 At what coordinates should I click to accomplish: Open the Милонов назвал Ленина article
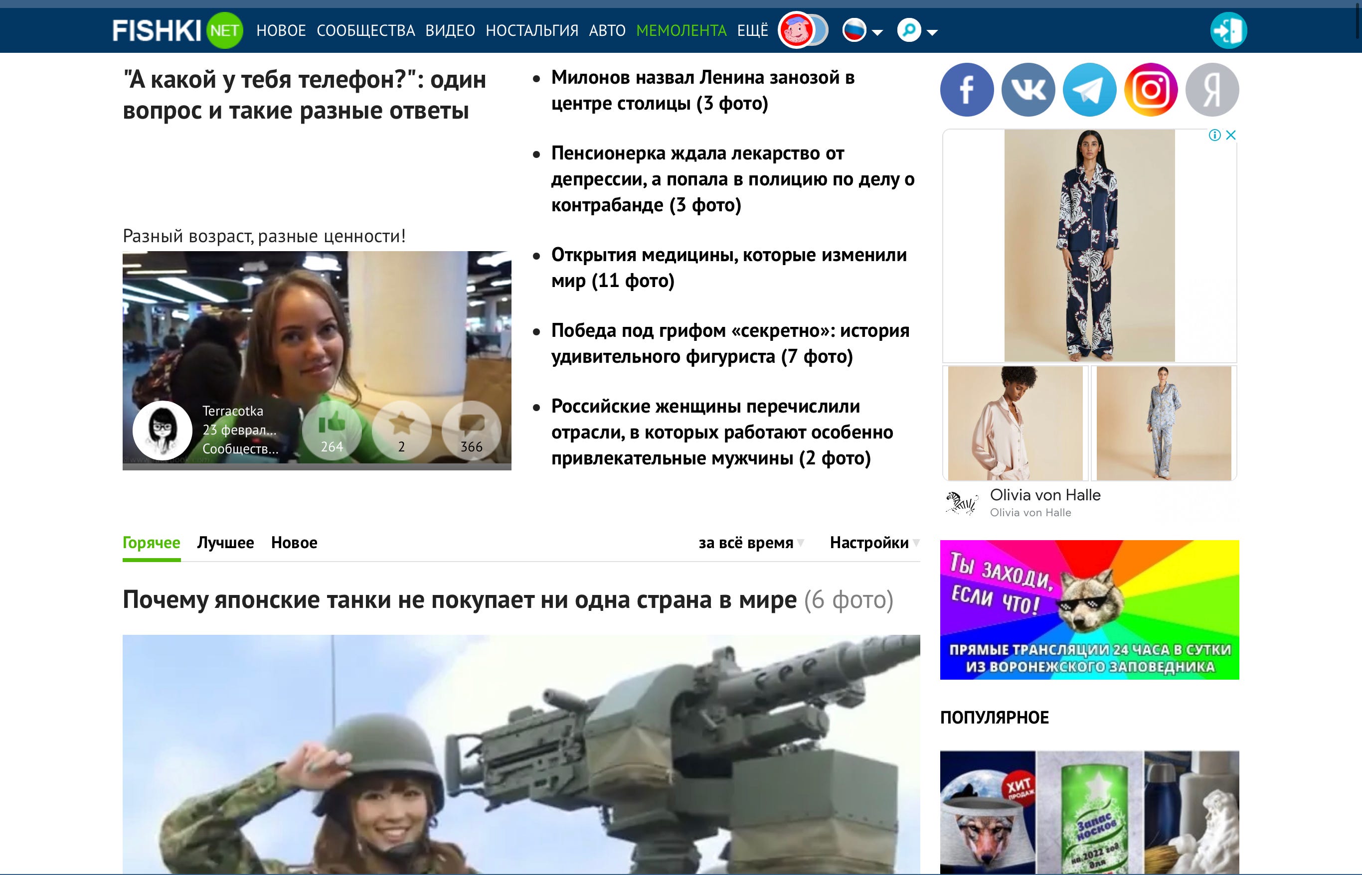click(702, 90)
